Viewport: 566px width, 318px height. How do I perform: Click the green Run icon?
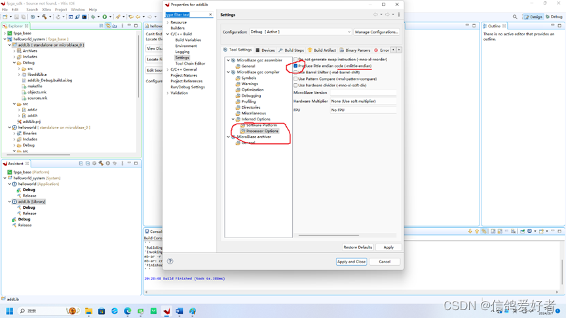105,16
